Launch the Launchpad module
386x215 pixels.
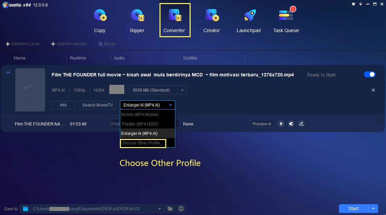(x=249, y=20)
